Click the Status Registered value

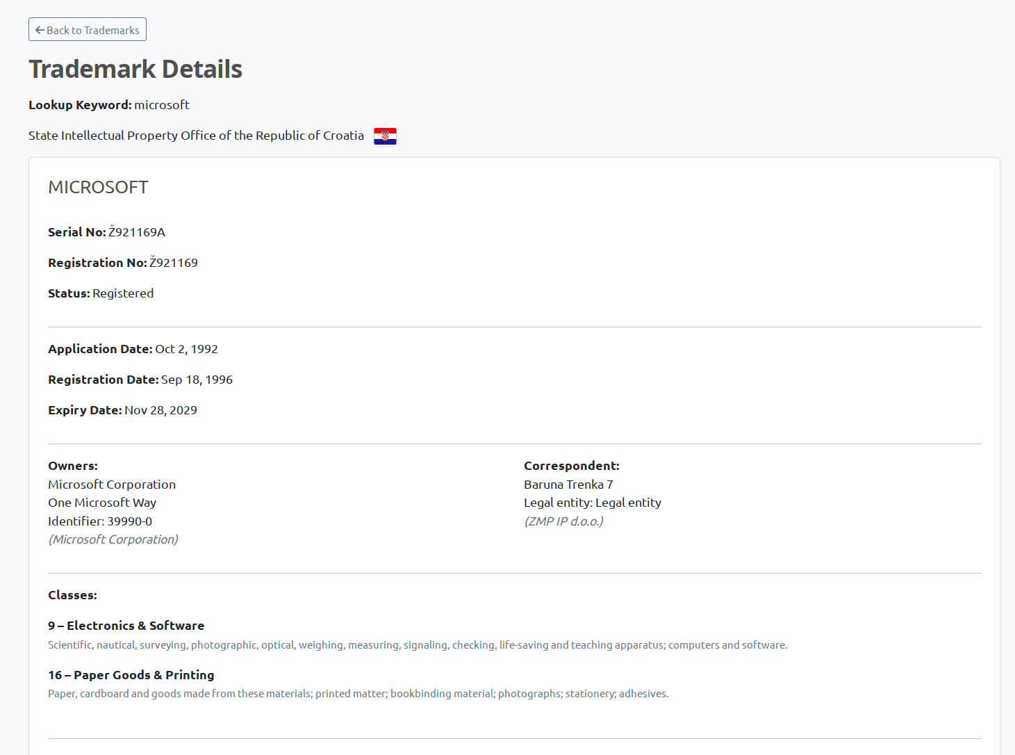tap(123, 293)
